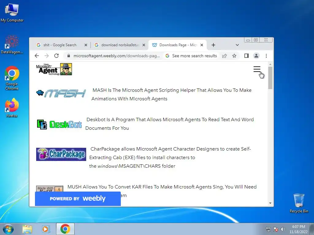Bookmark this page with the star
Screen dimensions: 314x235
pos(234,56)
